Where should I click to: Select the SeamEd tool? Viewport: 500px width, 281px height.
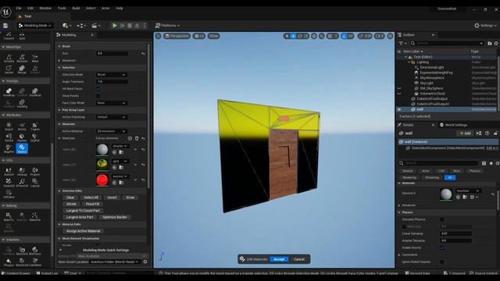point(9,183)
